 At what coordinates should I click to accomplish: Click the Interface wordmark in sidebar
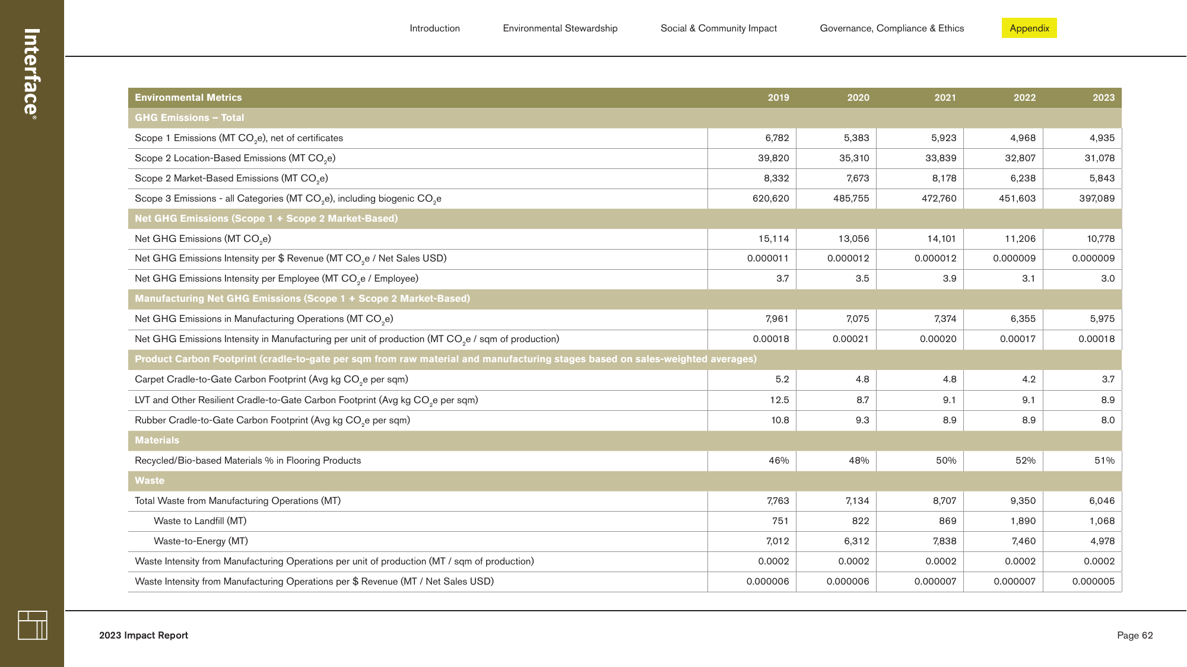click(31, 73)
